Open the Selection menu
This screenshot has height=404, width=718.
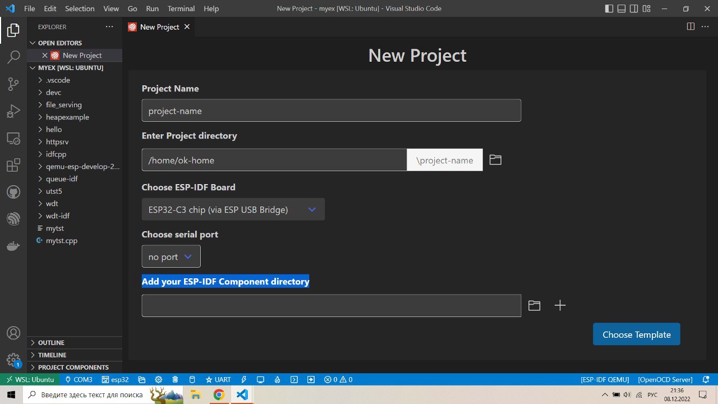80,8
